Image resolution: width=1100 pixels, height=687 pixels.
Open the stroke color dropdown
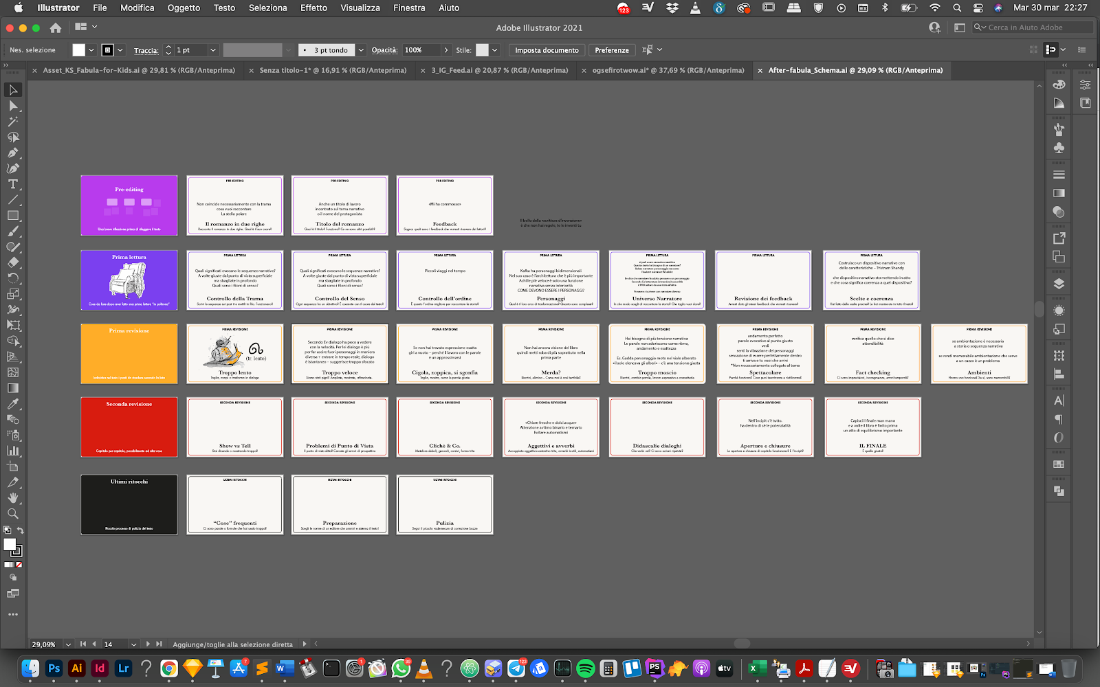(120, 50)
